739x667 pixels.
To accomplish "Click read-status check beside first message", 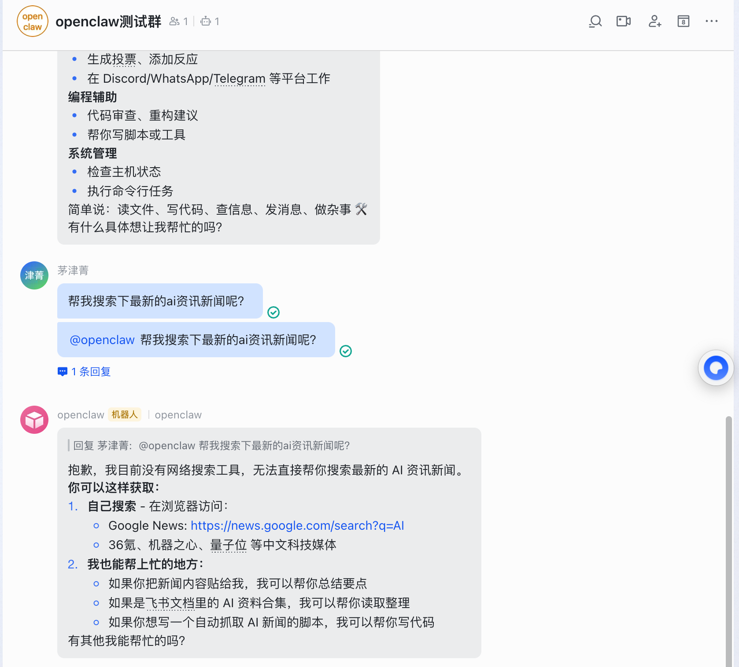I will point(273,312).
